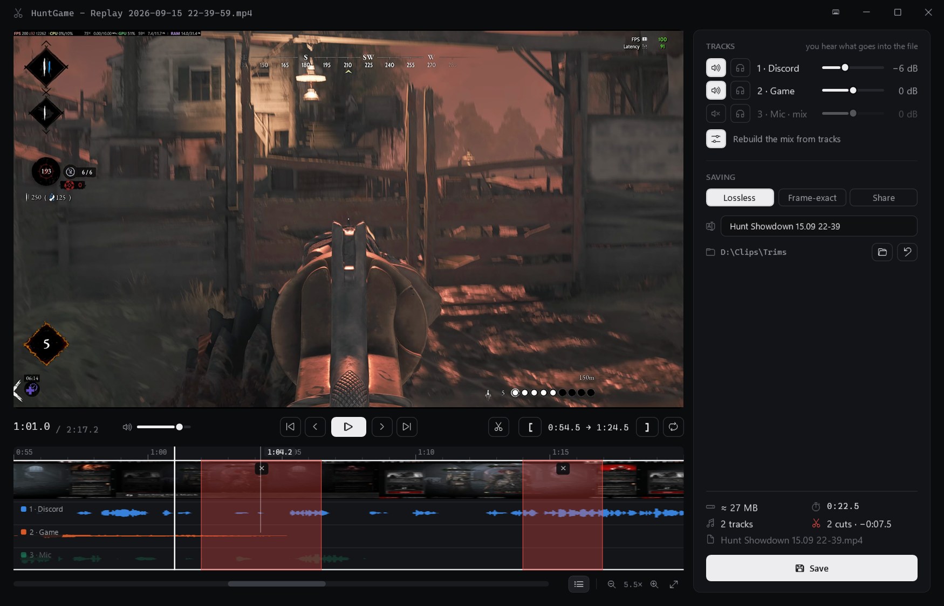The image size is (944, 606).
Task: Set the out point bracket
Action: pos(647,427)
